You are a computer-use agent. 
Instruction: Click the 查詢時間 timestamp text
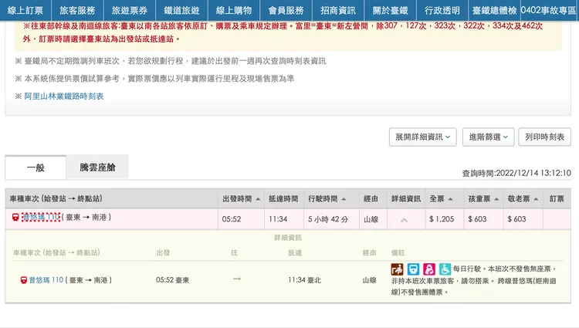point(516,173)
